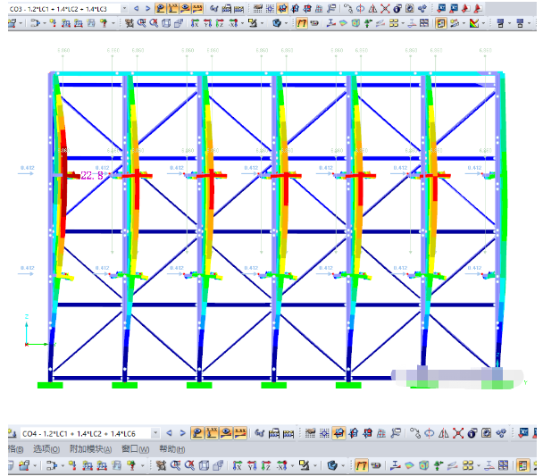The image size is (543, 476).
Task: Click the magenta 22.8 maximum value label
Action: 91,176
